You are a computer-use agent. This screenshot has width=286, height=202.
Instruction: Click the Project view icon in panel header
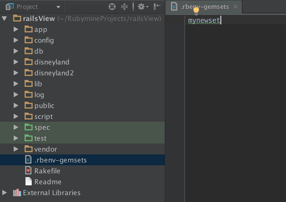click(x=10, y=7)
